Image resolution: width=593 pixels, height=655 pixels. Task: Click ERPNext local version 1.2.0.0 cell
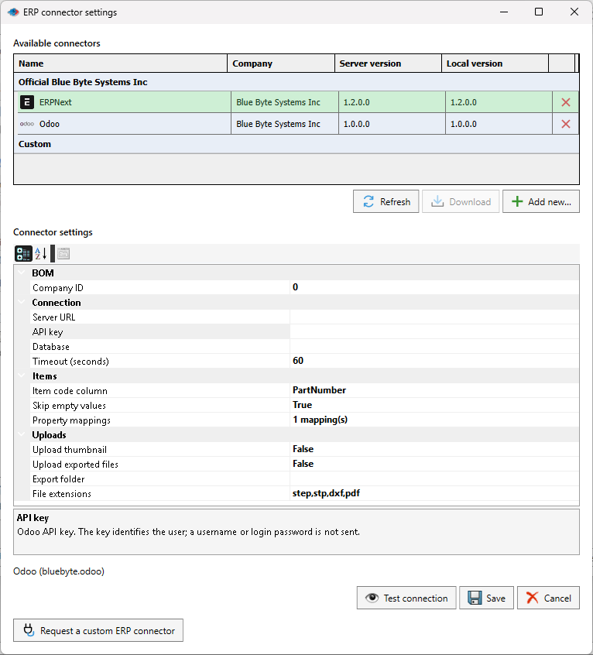point(499,102)
